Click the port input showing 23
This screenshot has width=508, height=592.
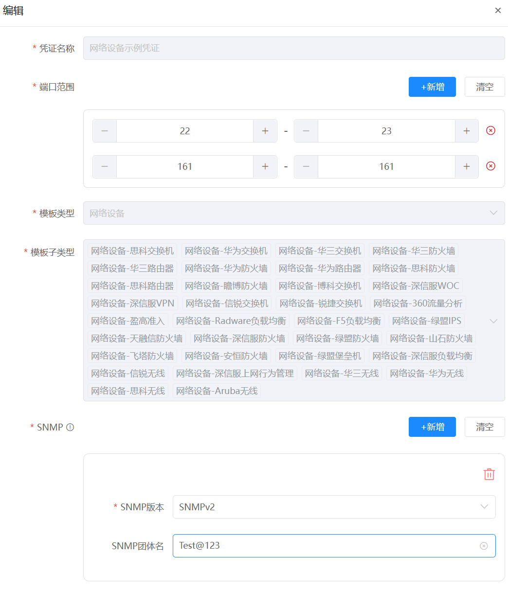[386, 131]
